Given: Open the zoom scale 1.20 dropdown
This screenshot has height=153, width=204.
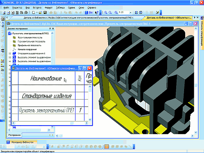Looking at the screenshot, I should pos(131,13).
